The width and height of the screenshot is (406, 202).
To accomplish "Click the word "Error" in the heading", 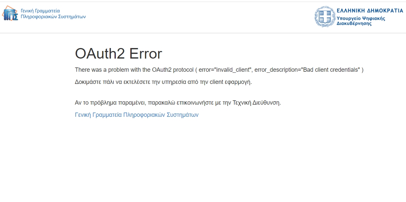I will coord(145,54).
